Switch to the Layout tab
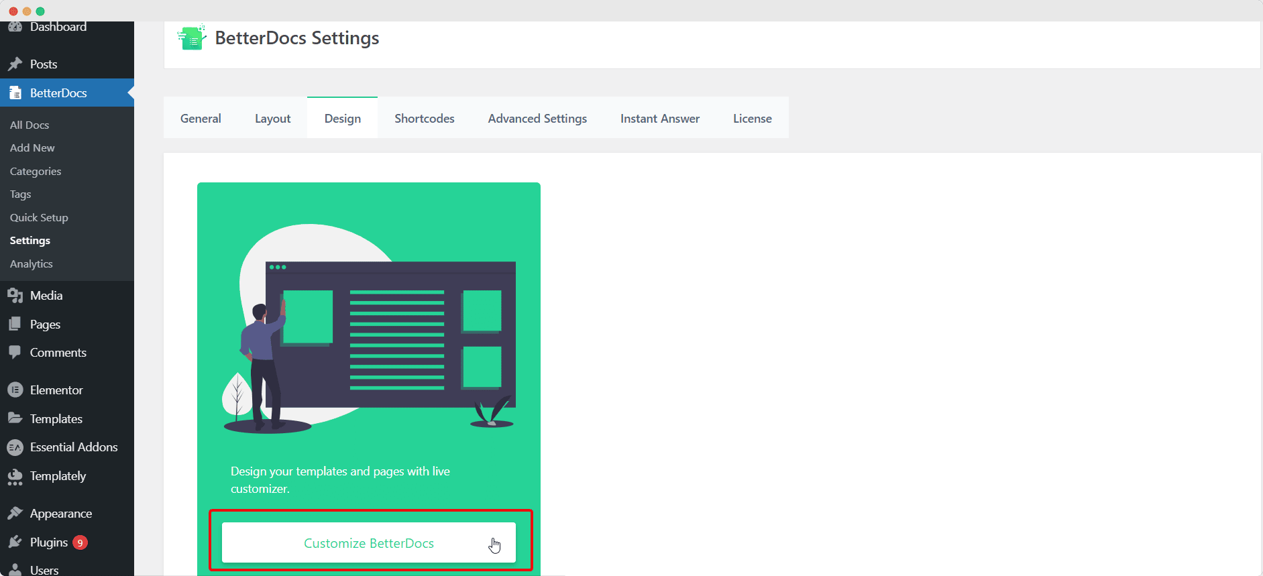The width and height of the screenshot is (1263, 576). pyautogui.click(x=273, y=119)
